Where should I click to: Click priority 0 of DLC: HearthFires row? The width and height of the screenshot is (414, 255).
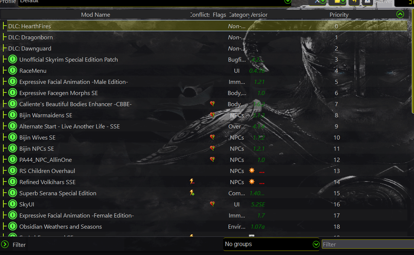click(336, 26)
